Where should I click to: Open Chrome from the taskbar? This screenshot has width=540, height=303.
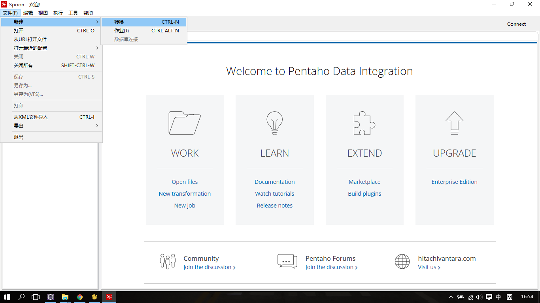[x=80, y=297]
